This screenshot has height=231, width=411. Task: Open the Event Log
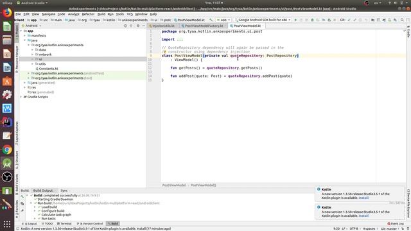point(396,224)
